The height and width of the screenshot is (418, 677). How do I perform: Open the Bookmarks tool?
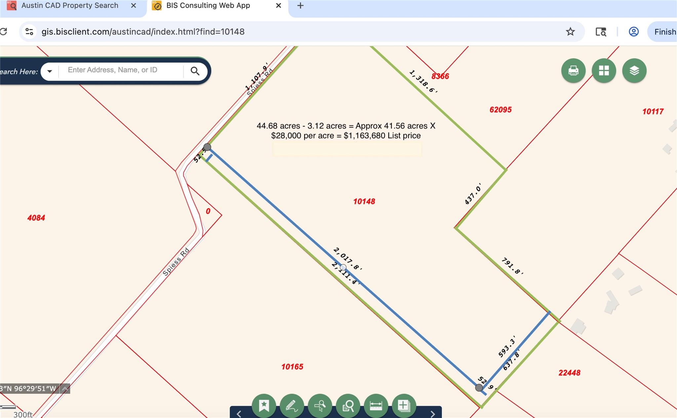(264, 405)
